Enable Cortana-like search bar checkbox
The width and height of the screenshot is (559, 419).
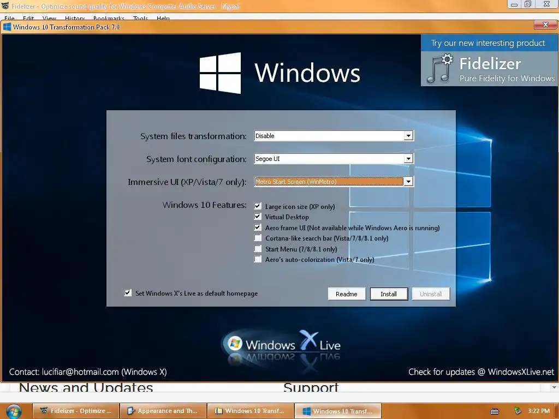pos(258,238)
